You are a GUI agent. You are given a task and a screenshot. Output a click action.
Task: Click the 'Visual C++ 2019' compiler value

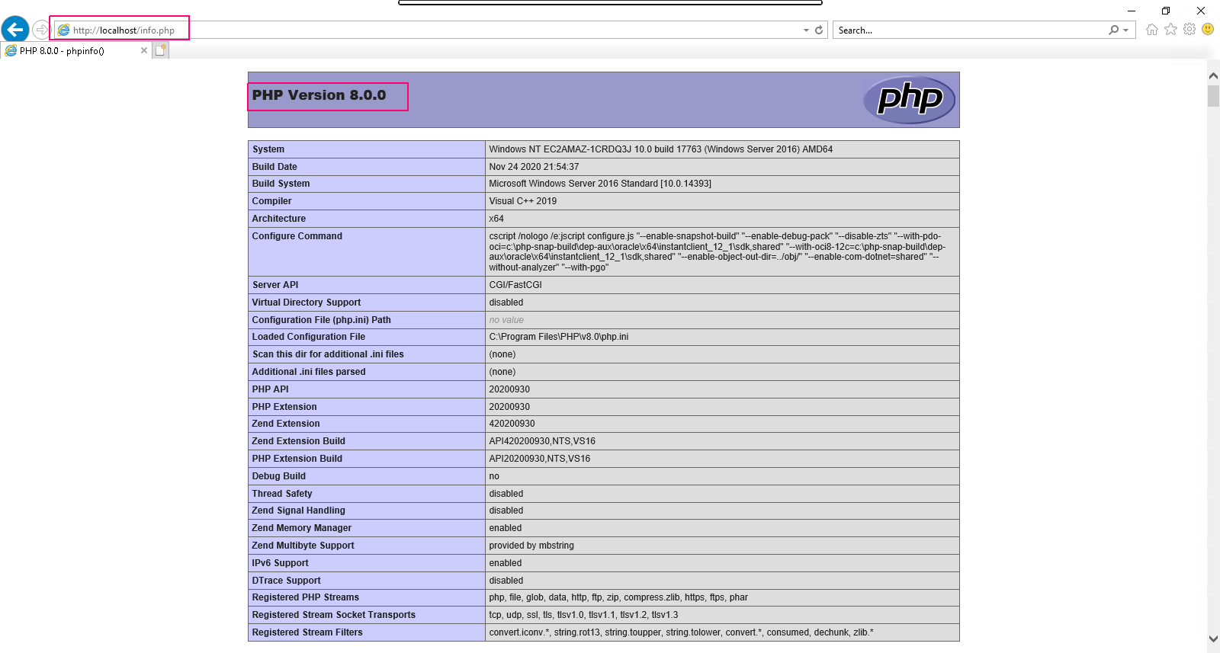522,201
